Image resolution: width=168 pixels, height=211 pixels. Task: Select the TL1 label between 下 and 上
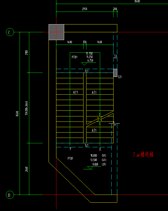[x=87, y=145]
